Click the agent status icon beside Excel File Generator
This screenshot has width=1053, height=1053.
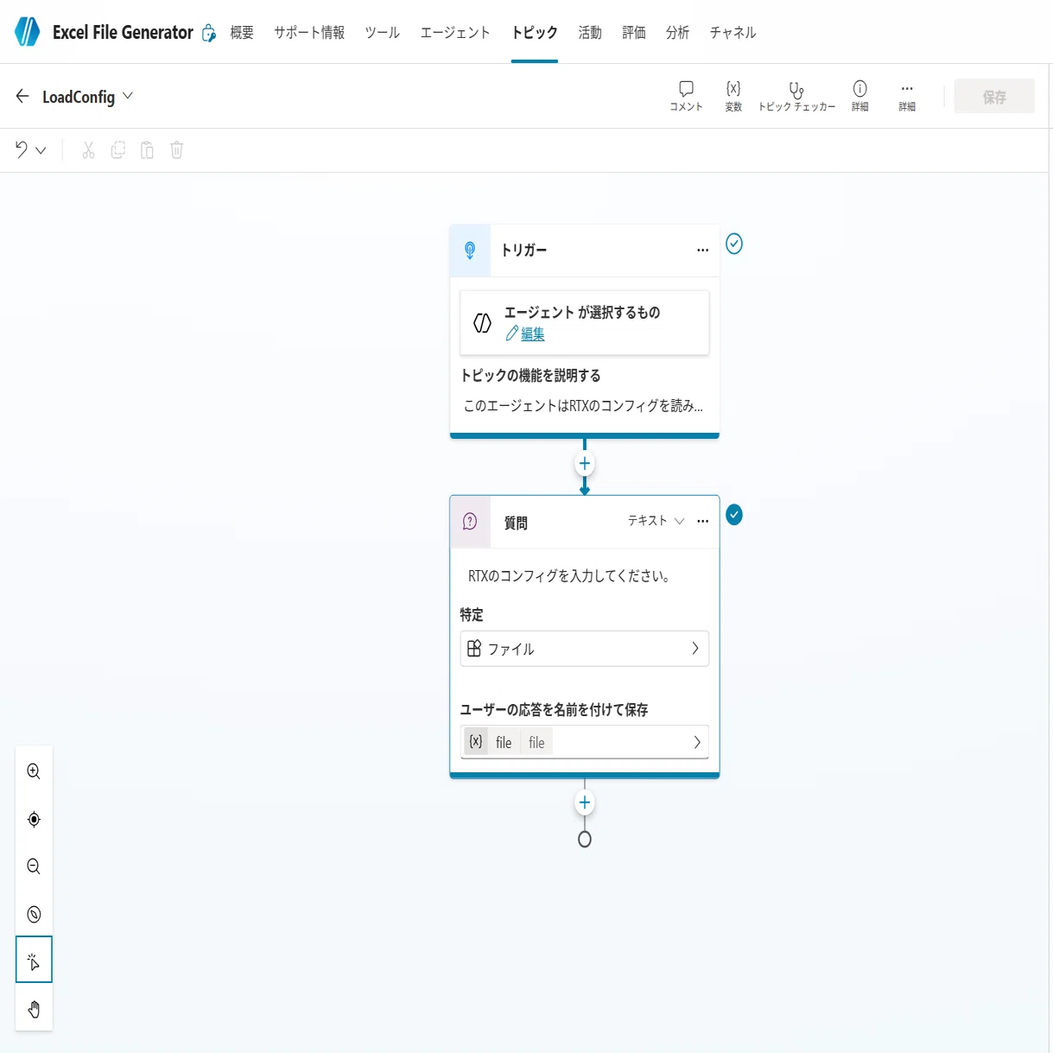(x=208, y=33)
